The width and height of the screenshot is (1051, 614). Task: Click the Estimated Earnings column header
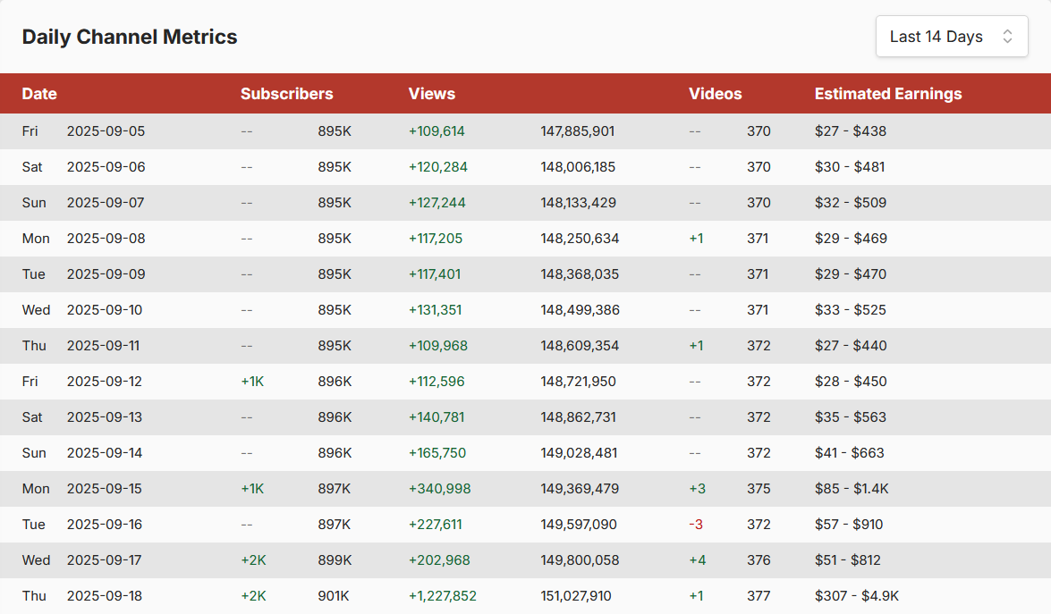click(x=888, y=94)
